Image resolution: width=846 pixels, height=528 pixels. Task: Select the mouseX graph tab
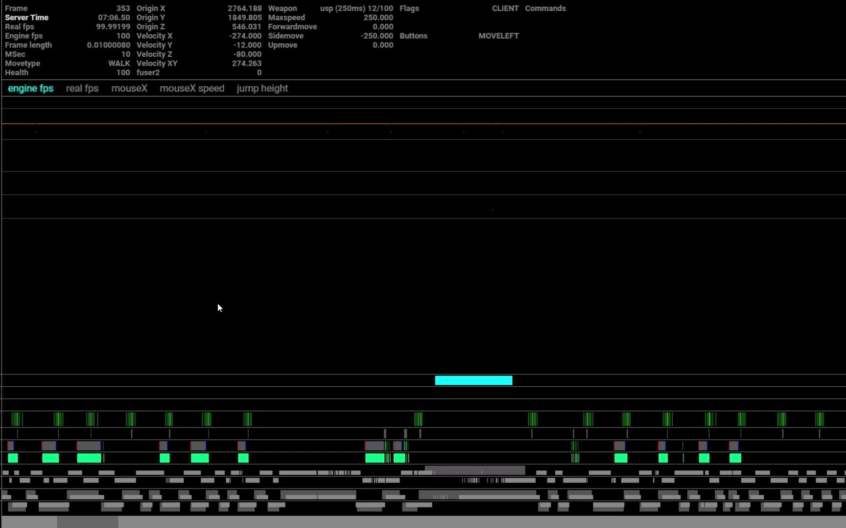[x=129, y=88]
